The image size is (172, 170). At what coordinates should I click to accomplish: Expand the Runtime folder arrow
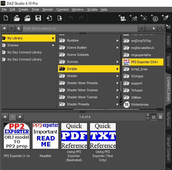118,40
